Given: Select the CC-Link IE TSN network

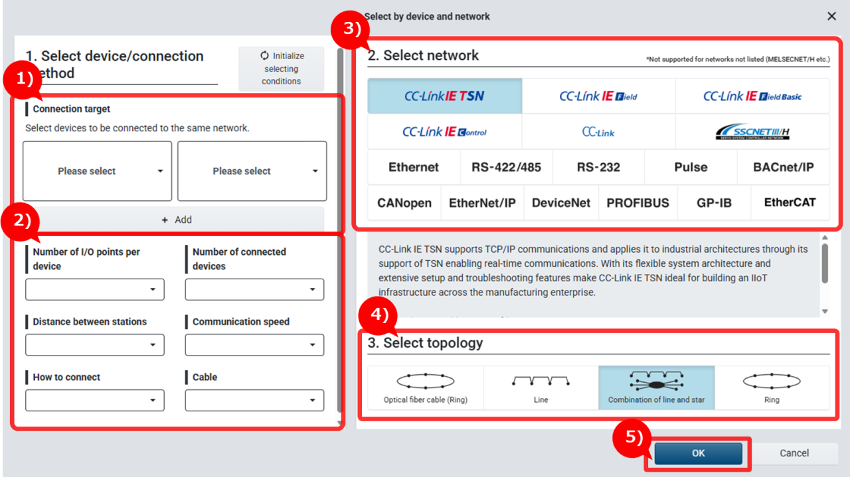Looking at the screenshot, I should click(445, 96).
